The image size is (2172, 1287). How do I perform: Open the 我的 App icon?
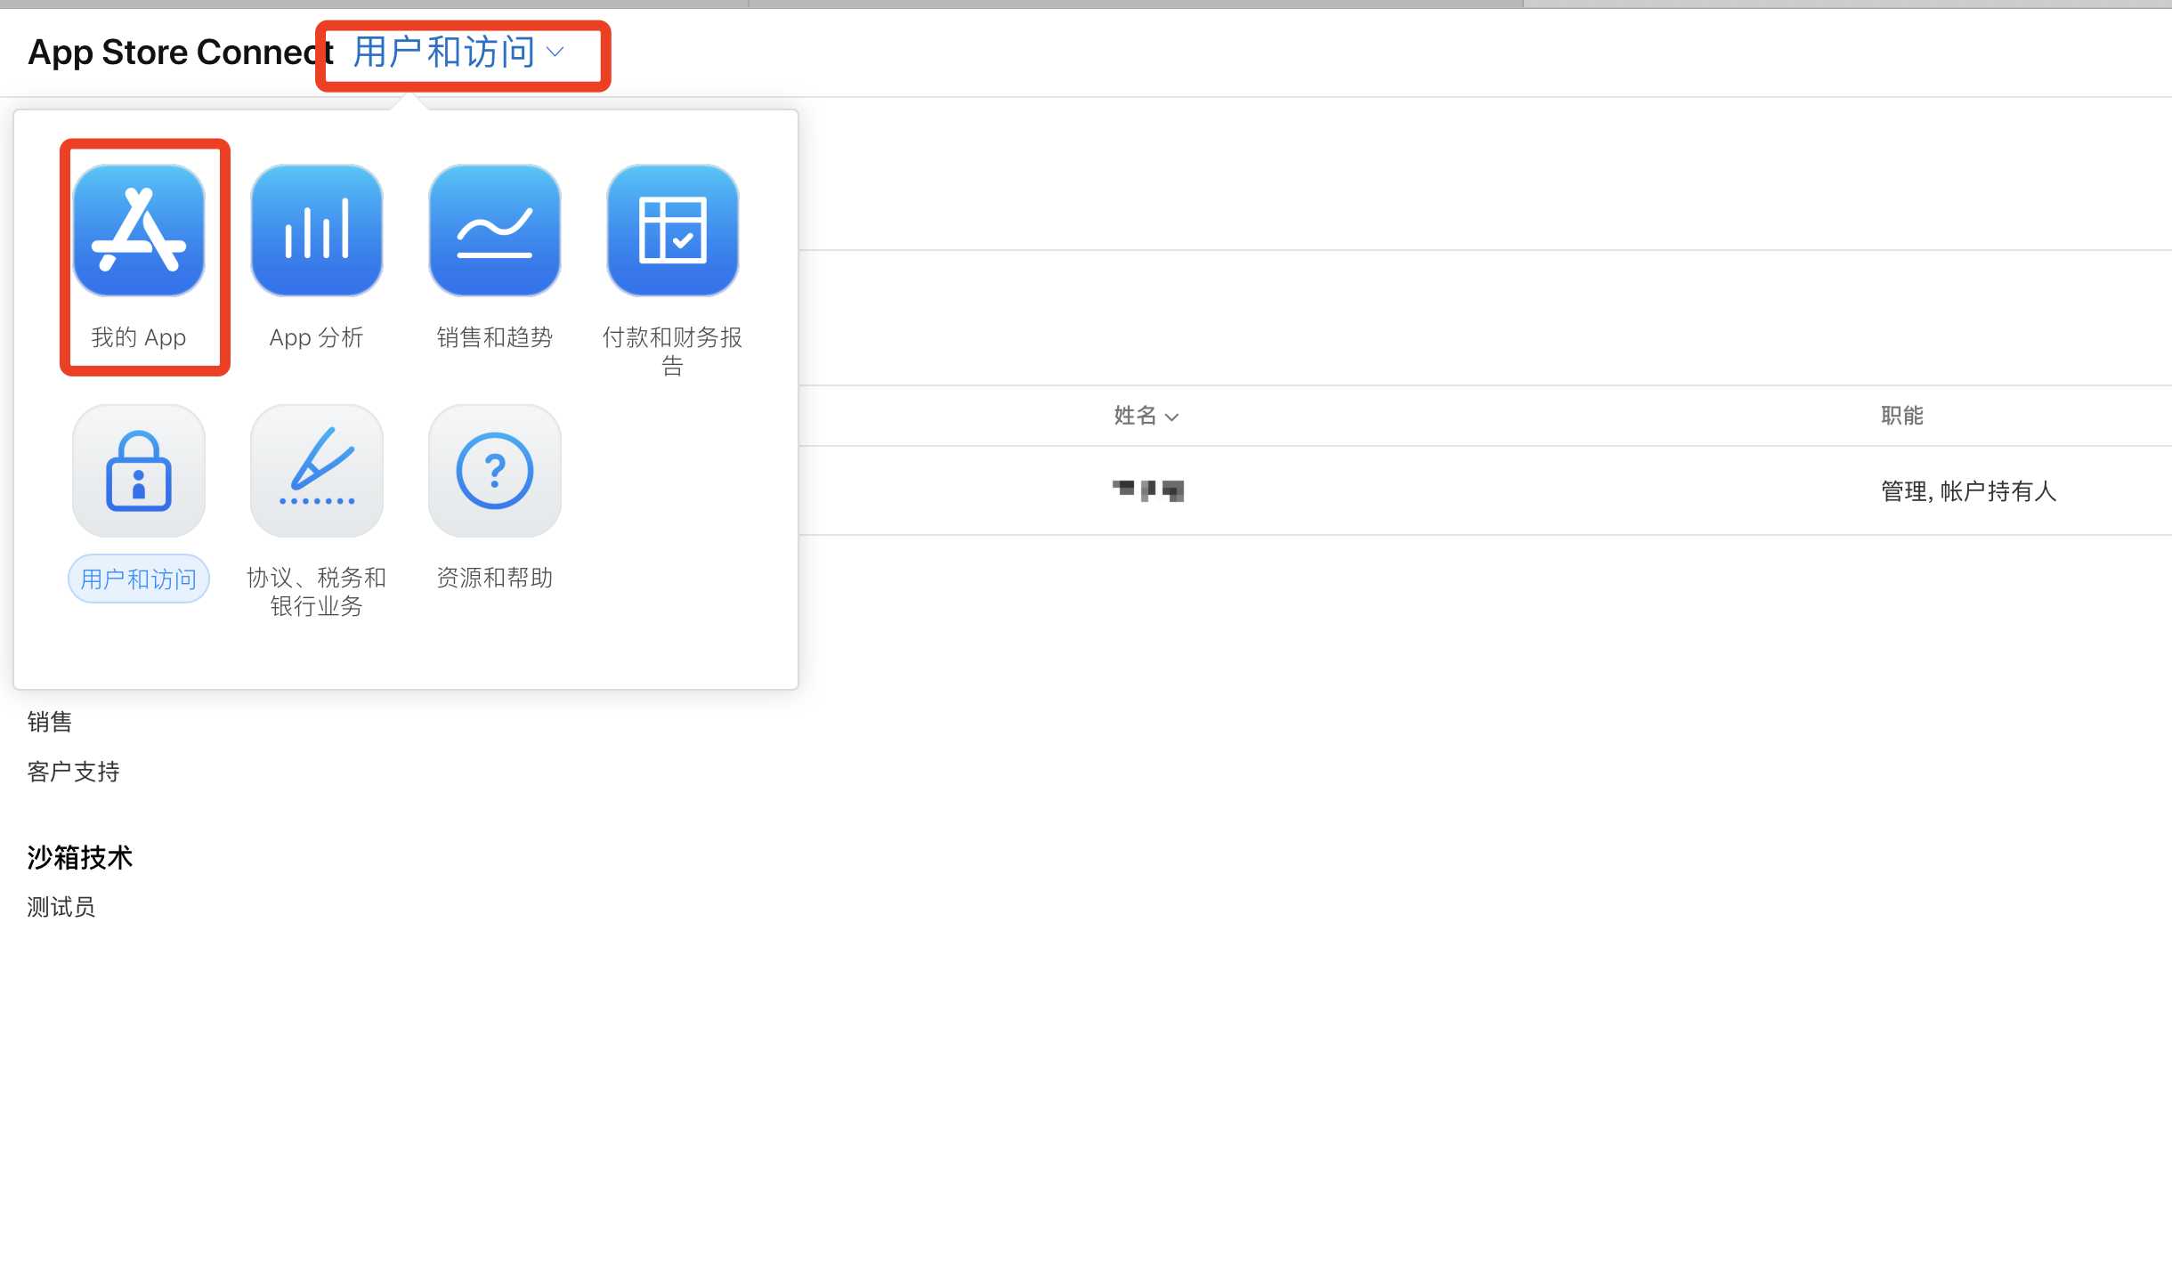(x=139, y=231)
